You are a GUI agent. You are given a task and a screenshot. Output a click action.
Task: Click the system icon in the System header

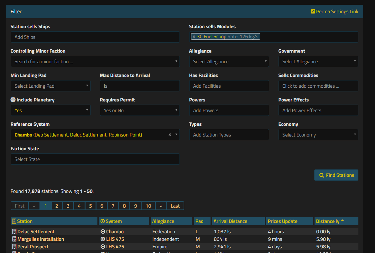[103, 221]
